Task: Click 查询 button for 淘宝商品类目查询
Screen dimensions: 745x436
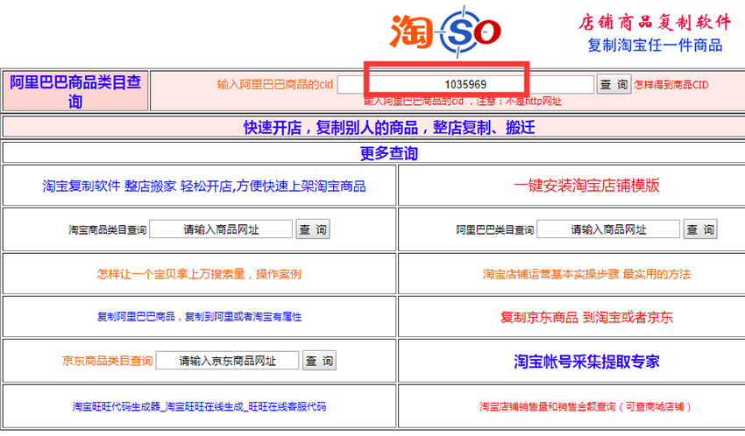Action: tap(313, 229)
